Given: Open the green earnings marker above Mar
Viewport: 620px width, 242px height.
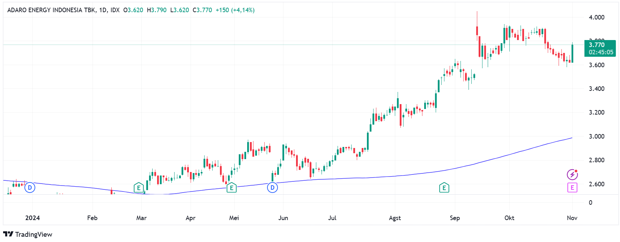Looking at the screenshot, I should coord(139,188).
